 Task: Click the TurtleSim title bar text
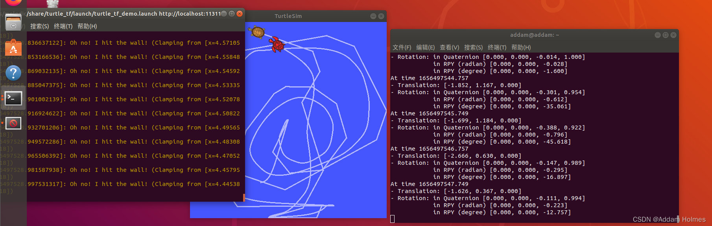point(288,16)
